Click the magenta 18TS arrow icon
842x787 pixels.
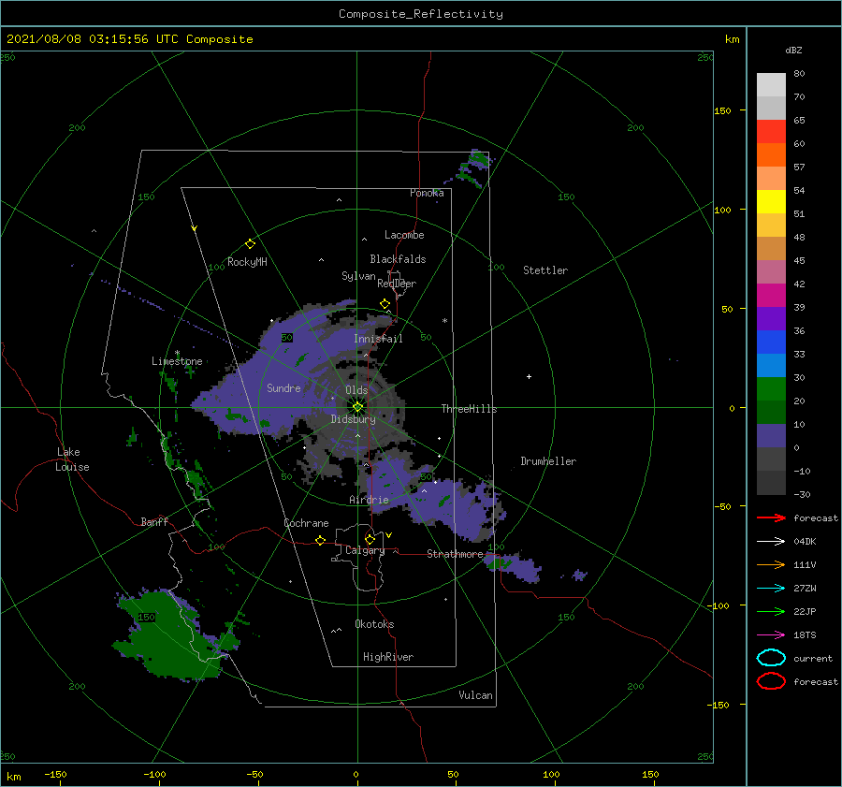tap(771, 634)
